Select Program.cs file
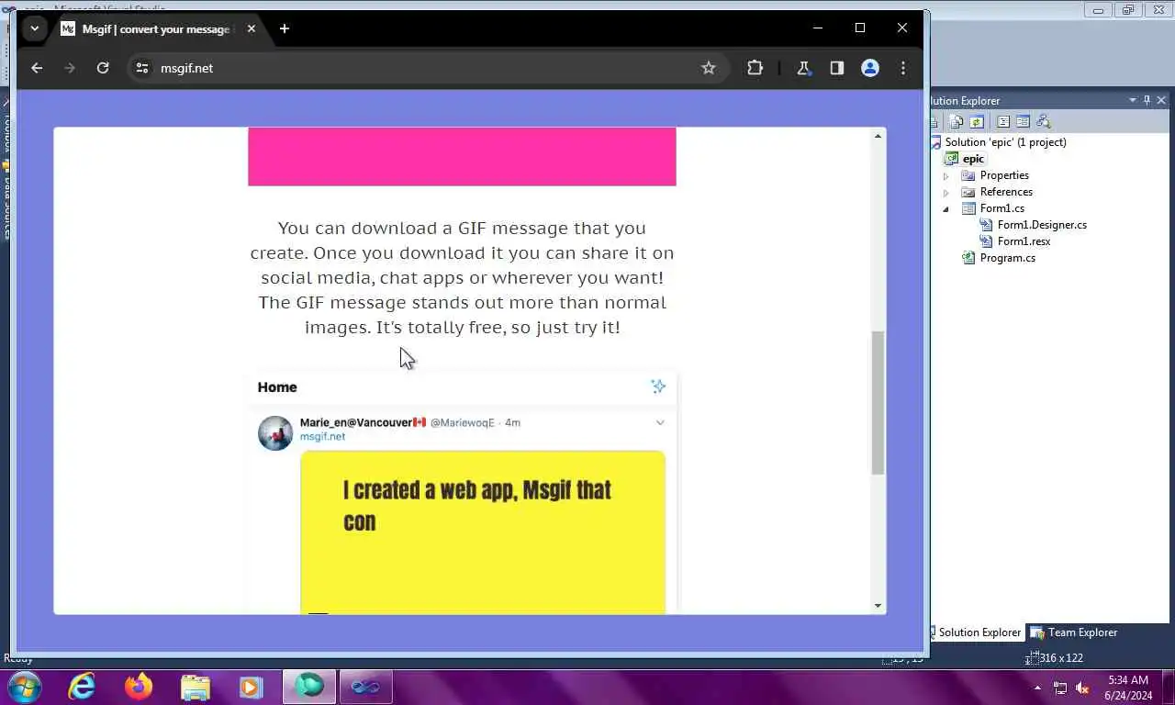 click(1007, 258)
